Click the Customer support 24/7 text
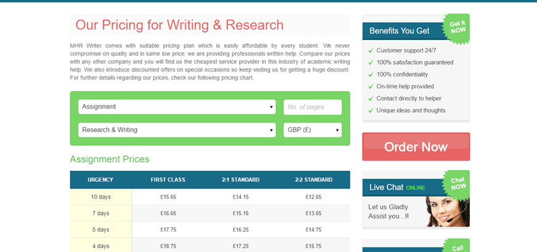Image resolution: width=537 pixels, height=252 pixels. 406,51
